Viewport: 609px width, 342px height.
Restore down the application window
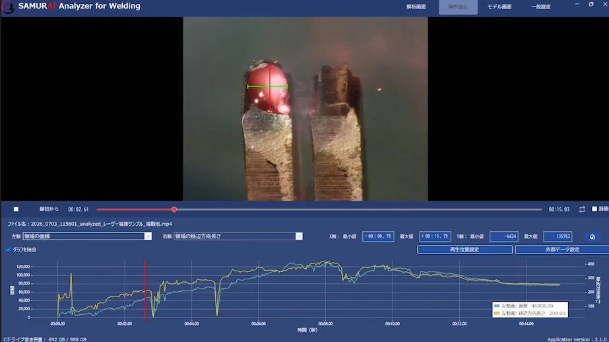click(591, 4)
